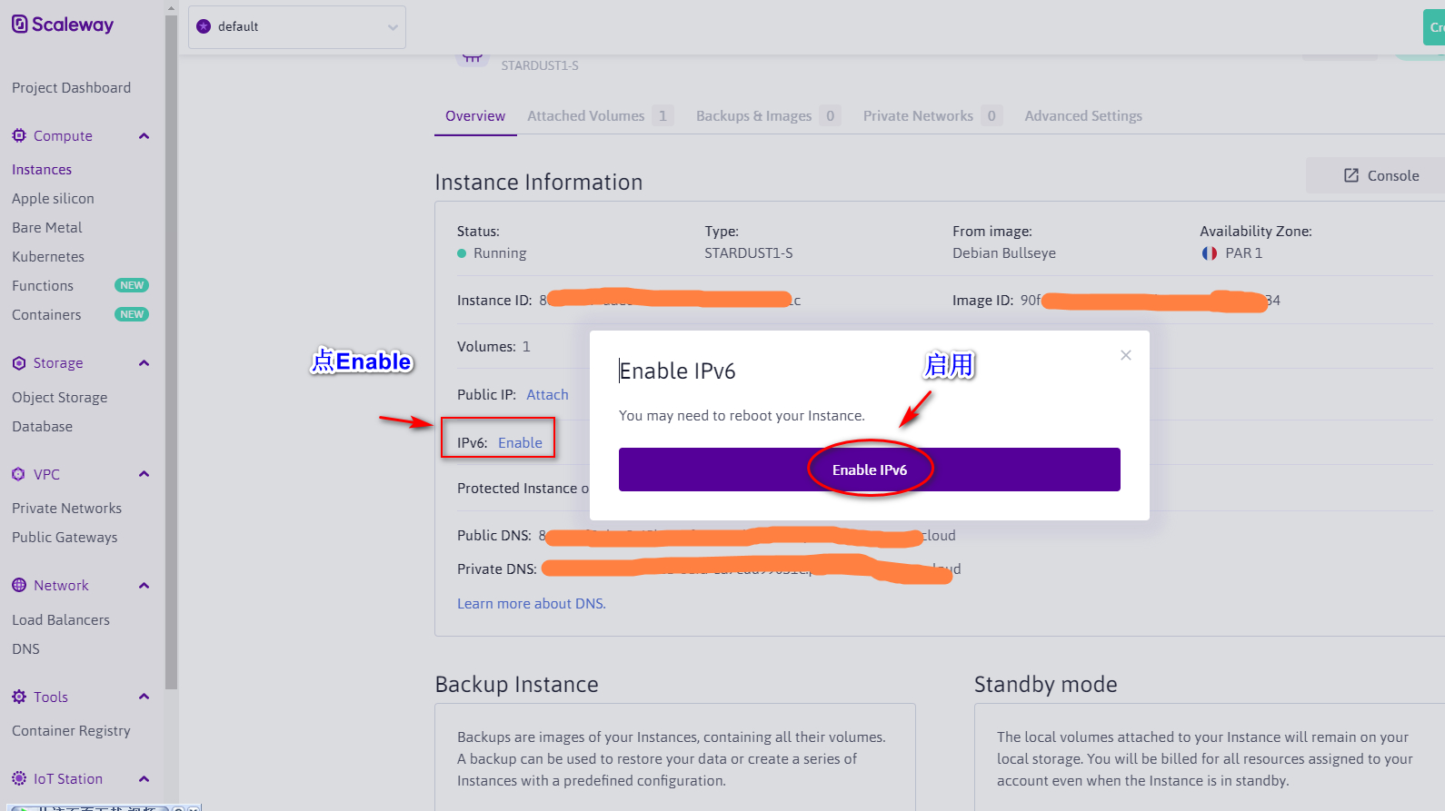Open the Private Networks tab

pyautogui.click(x=932, y=116)
